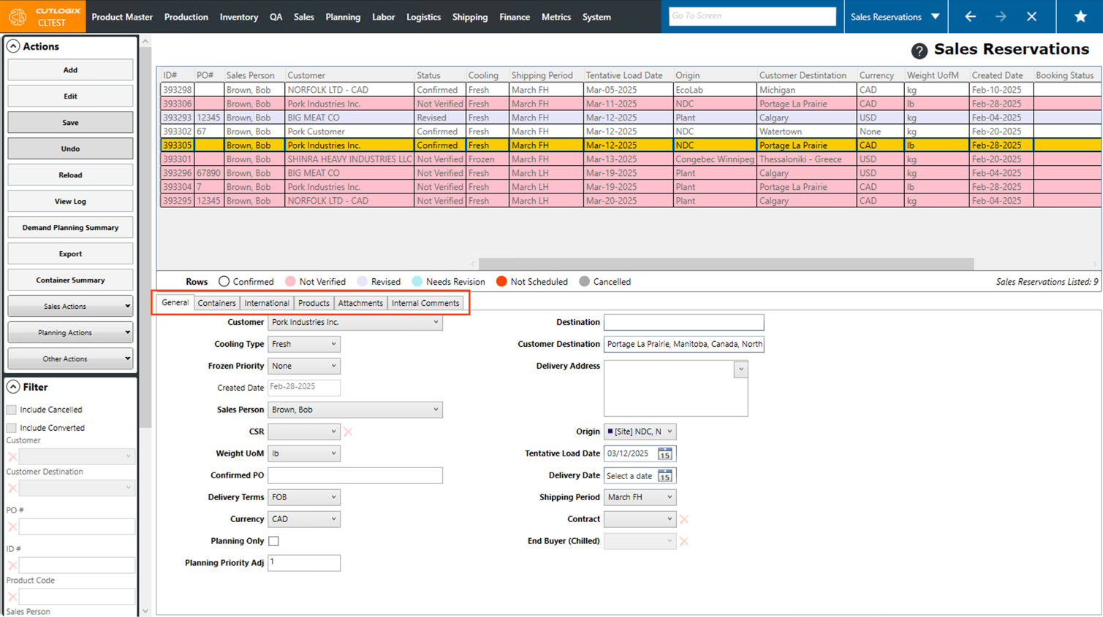Expand the Cooling Type dropdown
This screenshot has width=1103, height=617.
click(x=304, y=344)
